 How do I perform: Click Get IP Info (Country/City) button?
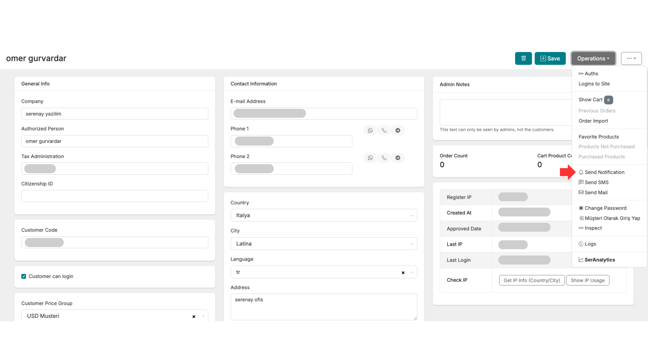[x=532, y=280]
